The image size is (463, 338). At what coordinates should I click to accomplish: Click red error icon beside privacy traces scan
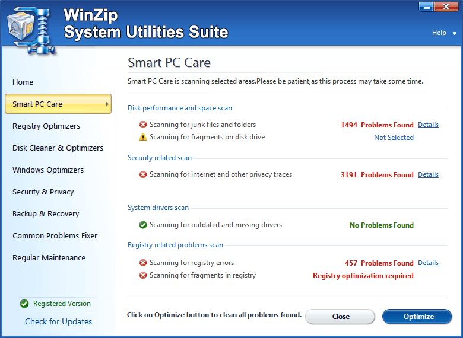143,174
